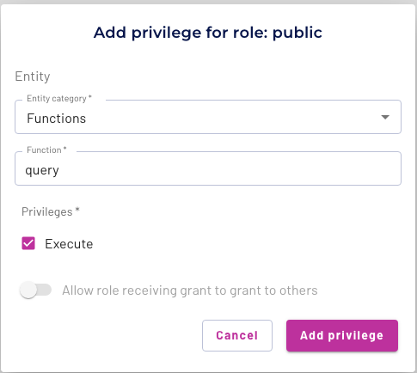The width and height of the screenshot is (417, 373).
Task: Click the checkmark icon next to Execute
Action: click(28, 243)
